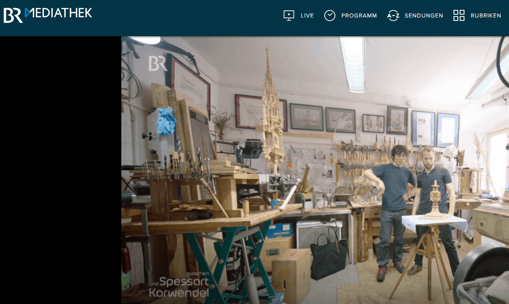Screen dimensions: 509x304
Task: Click the Rubriken grid icon
Action: [459, 15]
